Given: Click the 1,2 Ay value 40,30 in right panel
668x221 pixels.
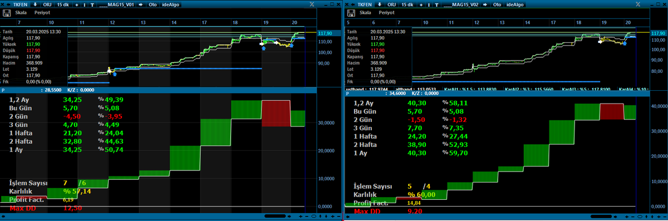Looking at the screenshot, I should (x=417, y=103).
